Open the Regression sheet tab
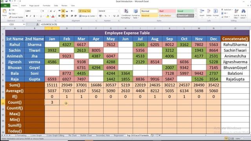This screenshot has width=251, height=141. (119, 136)
